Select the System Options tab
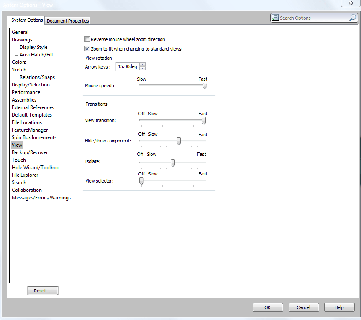Image resolution: width=361 pixels, height=320 pixels. point(26,20)
